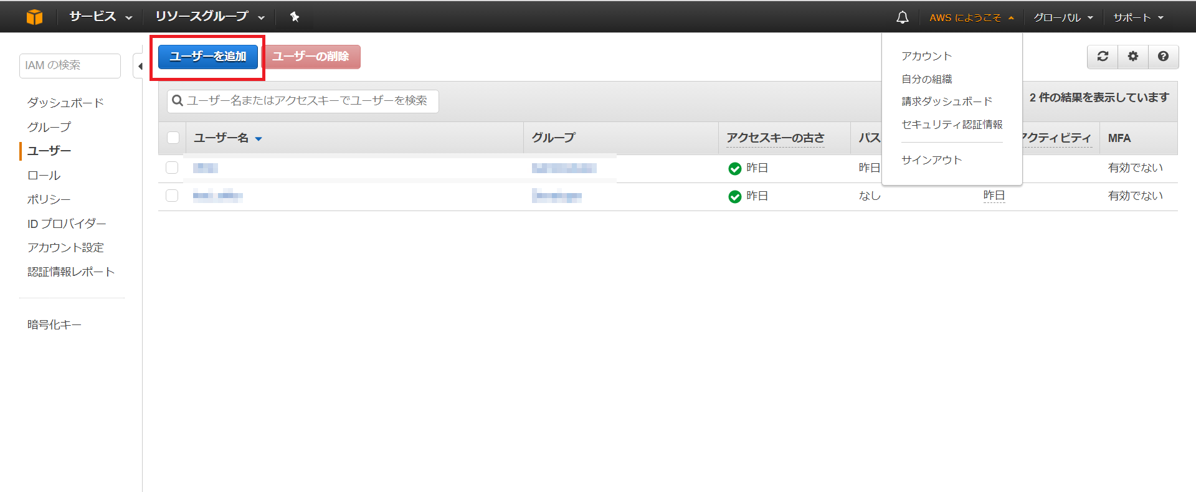Open アカウント設定 in sidebar
1196x492 pixels.
[65, 248]
